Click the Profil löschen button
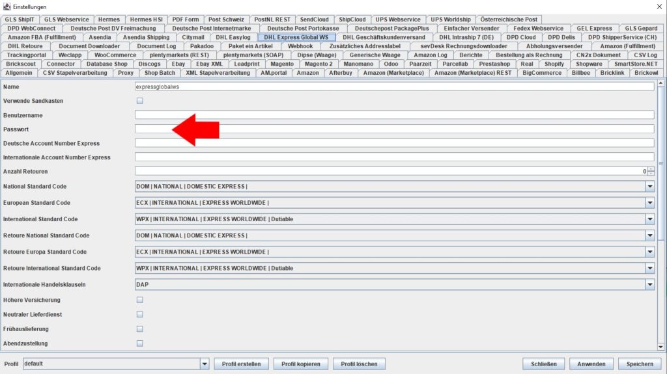 point(359,364)
